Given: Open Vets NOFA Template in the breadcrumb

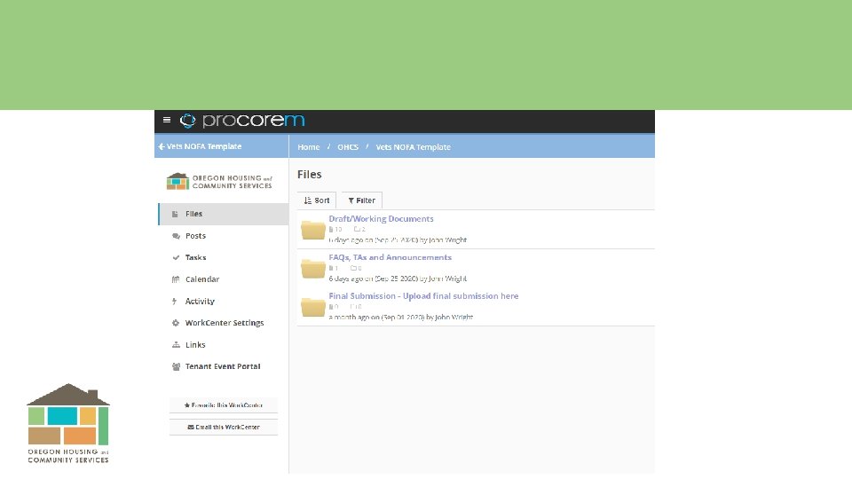Looking at the screenshot, I should pyautogui.click(x=413, y=147).
